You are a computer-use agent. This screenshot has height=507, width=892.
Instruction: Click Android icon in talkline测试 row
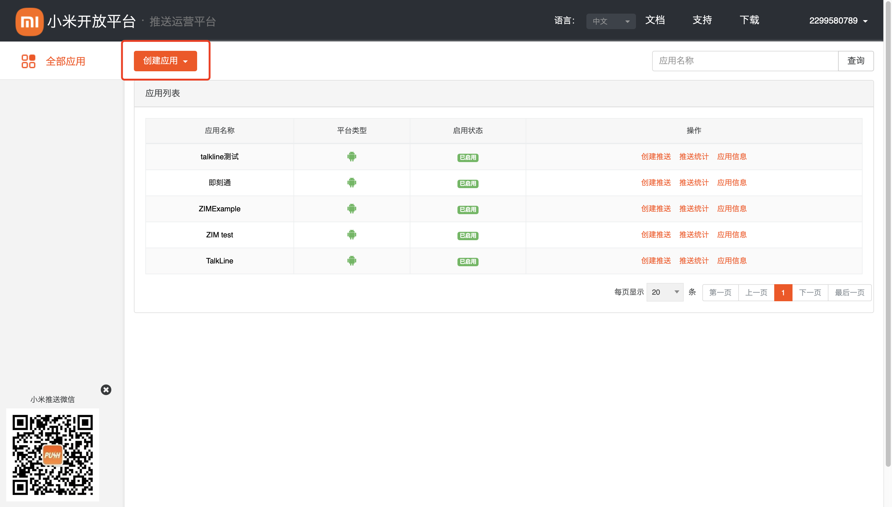point(352,157)
